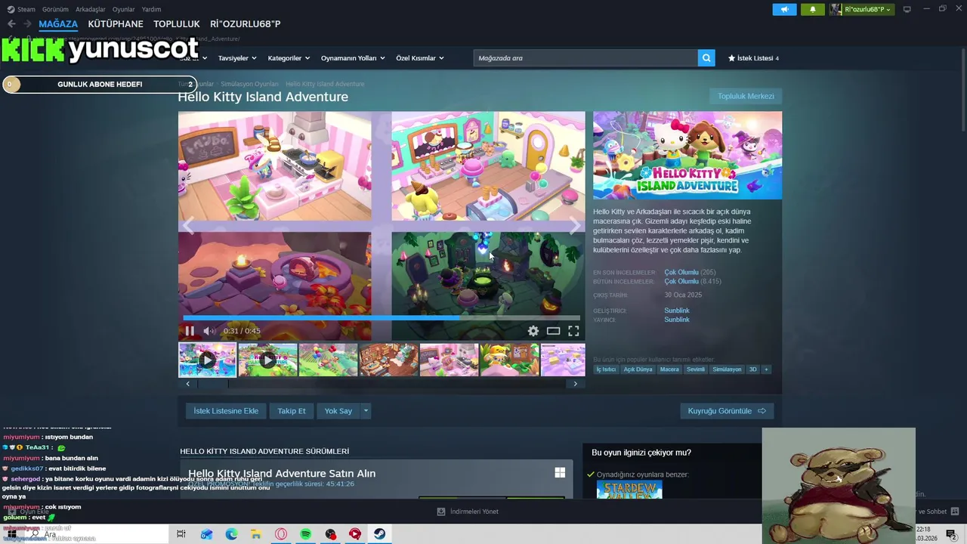Select the first trailer thumbnail
This screenshot has width=967, height=544.
coord(207,360)
